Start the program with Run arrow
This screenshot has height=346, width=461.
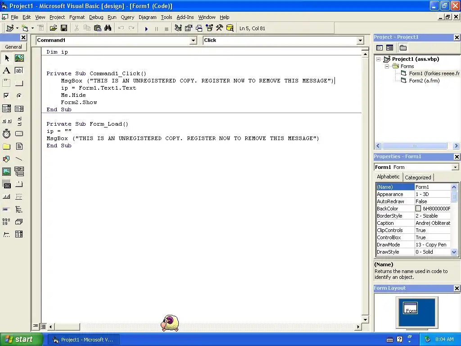(146, 28)
